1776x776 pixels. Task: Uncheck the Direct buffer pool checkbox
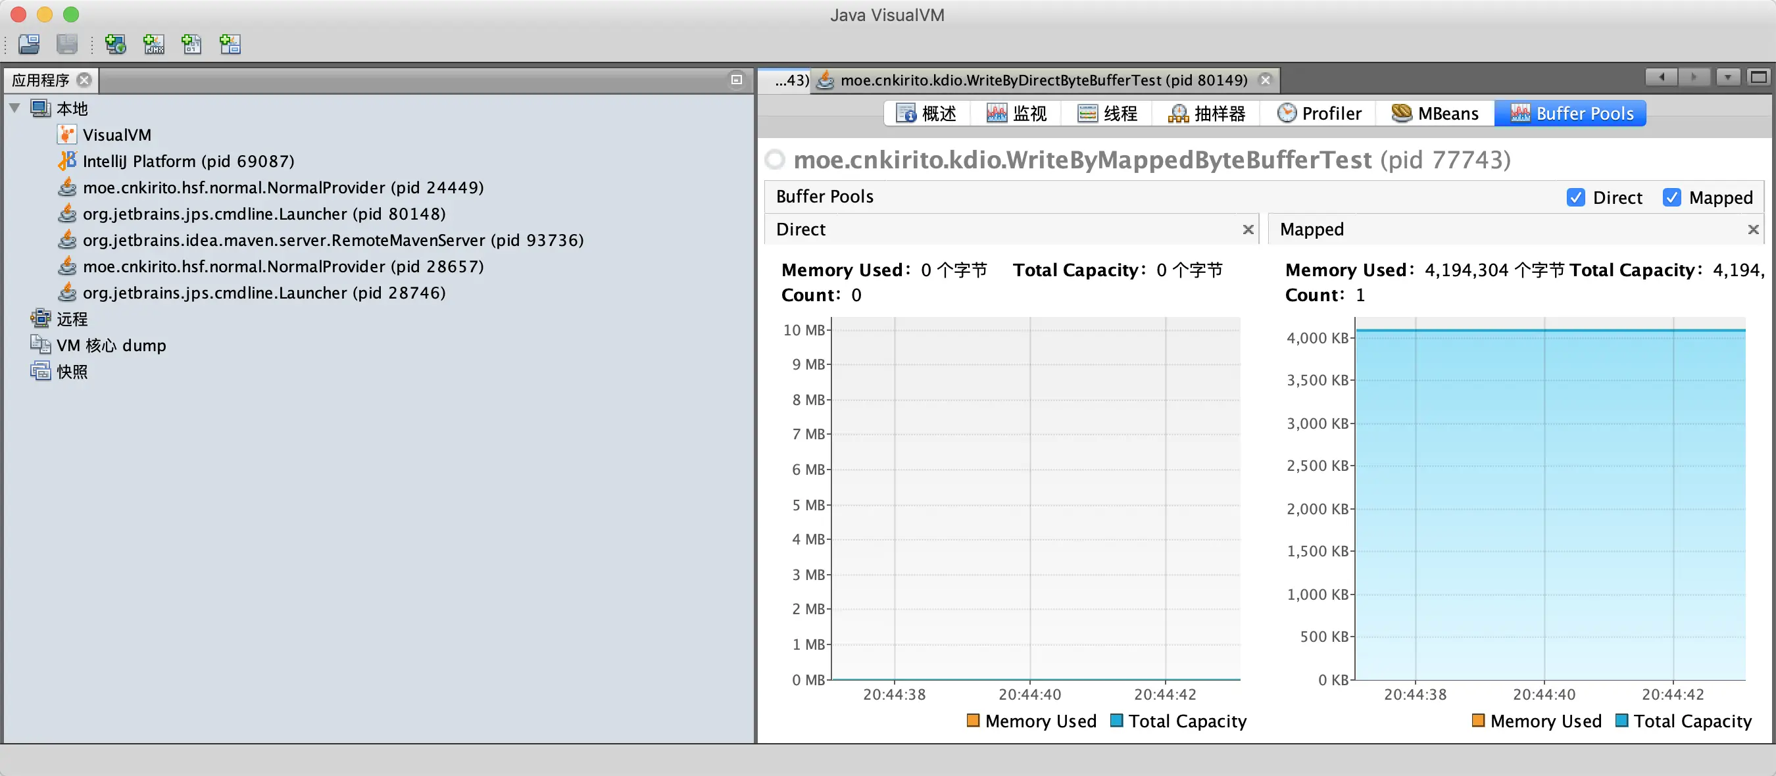pos(1575,198)
